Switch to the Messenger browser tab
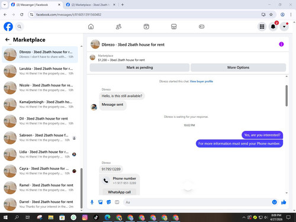 (36, 5)
